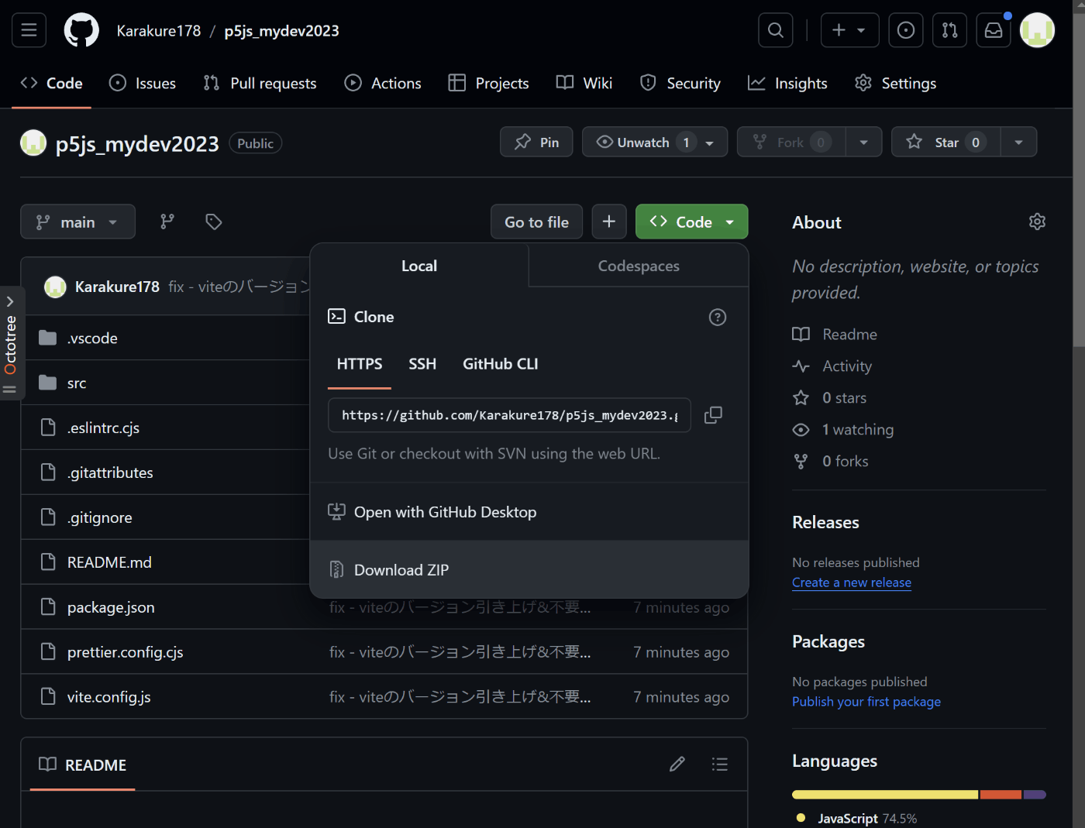Viewport: 1085px width, 828px height.
Task: Copy the HTTPS clone URL
Action: 713,415
